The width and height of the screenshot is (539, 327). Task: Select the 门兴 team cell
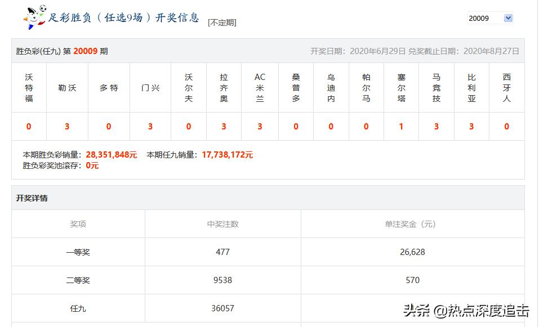(x=150, y=88)
